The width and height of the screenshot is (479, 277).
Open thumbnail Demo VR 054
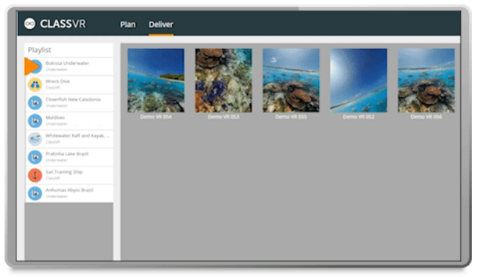(156, 81)
